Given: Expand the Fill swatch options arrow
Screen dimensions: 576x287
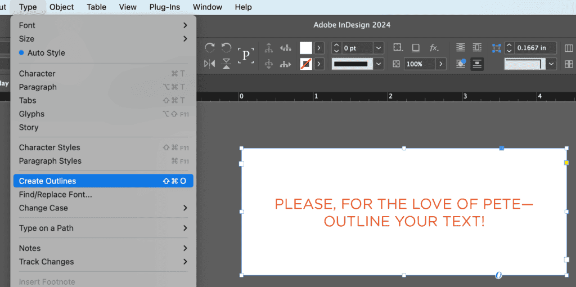Looking at the screenshot, I should pos(319,48).
